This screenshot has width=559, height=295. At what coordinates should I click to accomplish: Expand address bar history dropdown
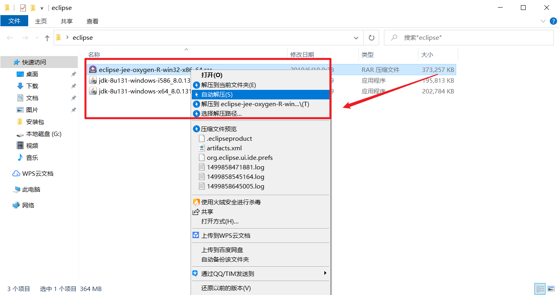pos(356,38)
